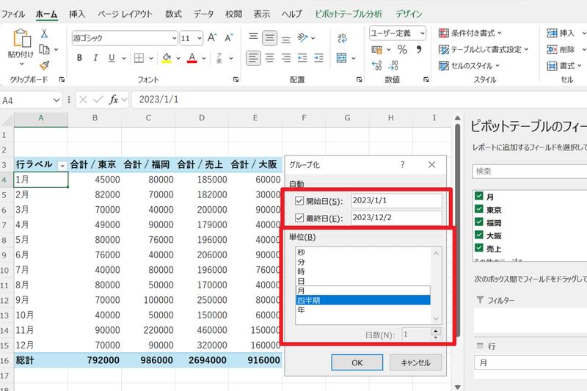Open the font dialog launcher in フォント group

click(236, 79)
